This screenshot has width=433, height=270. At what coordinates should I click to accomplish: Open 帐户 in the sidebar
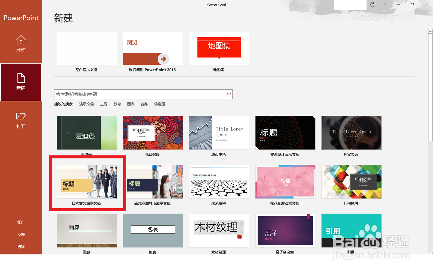tap(21, 222)
